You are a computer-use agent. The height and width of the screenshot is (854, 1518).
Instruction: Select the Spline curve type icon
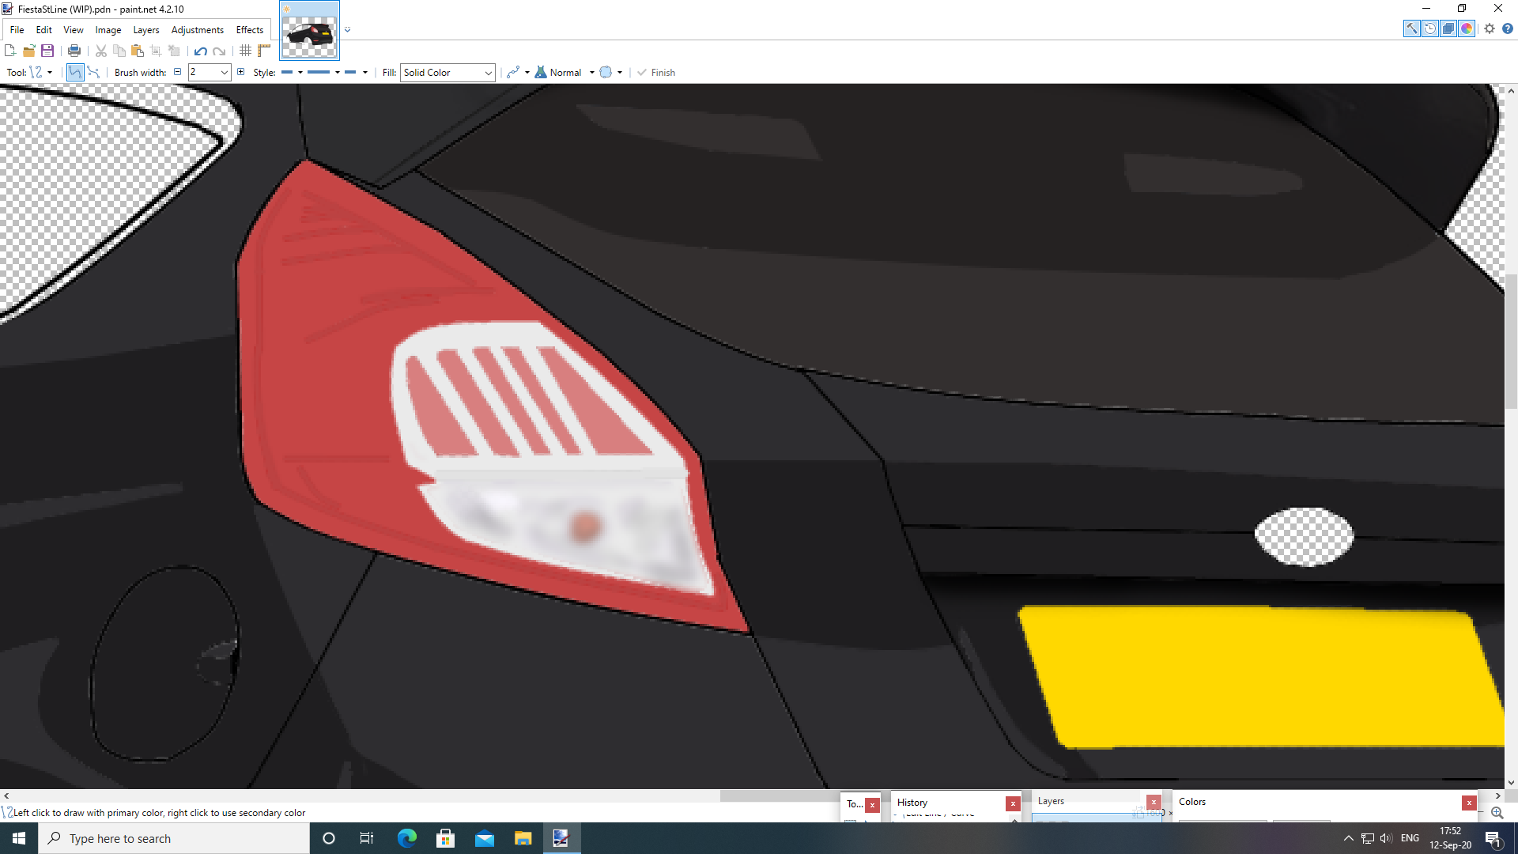[x=75, y=73]
